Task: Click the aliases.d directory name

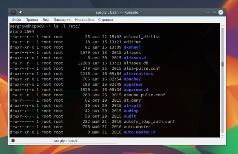Action: pos(135,58)
